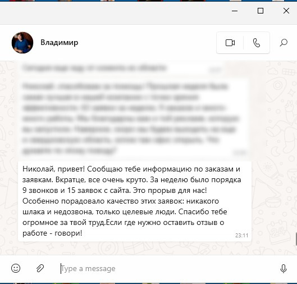This screenshot has width=297, height=284.
Task: Click the large blurred message bubble
Action: pos(134,118)
